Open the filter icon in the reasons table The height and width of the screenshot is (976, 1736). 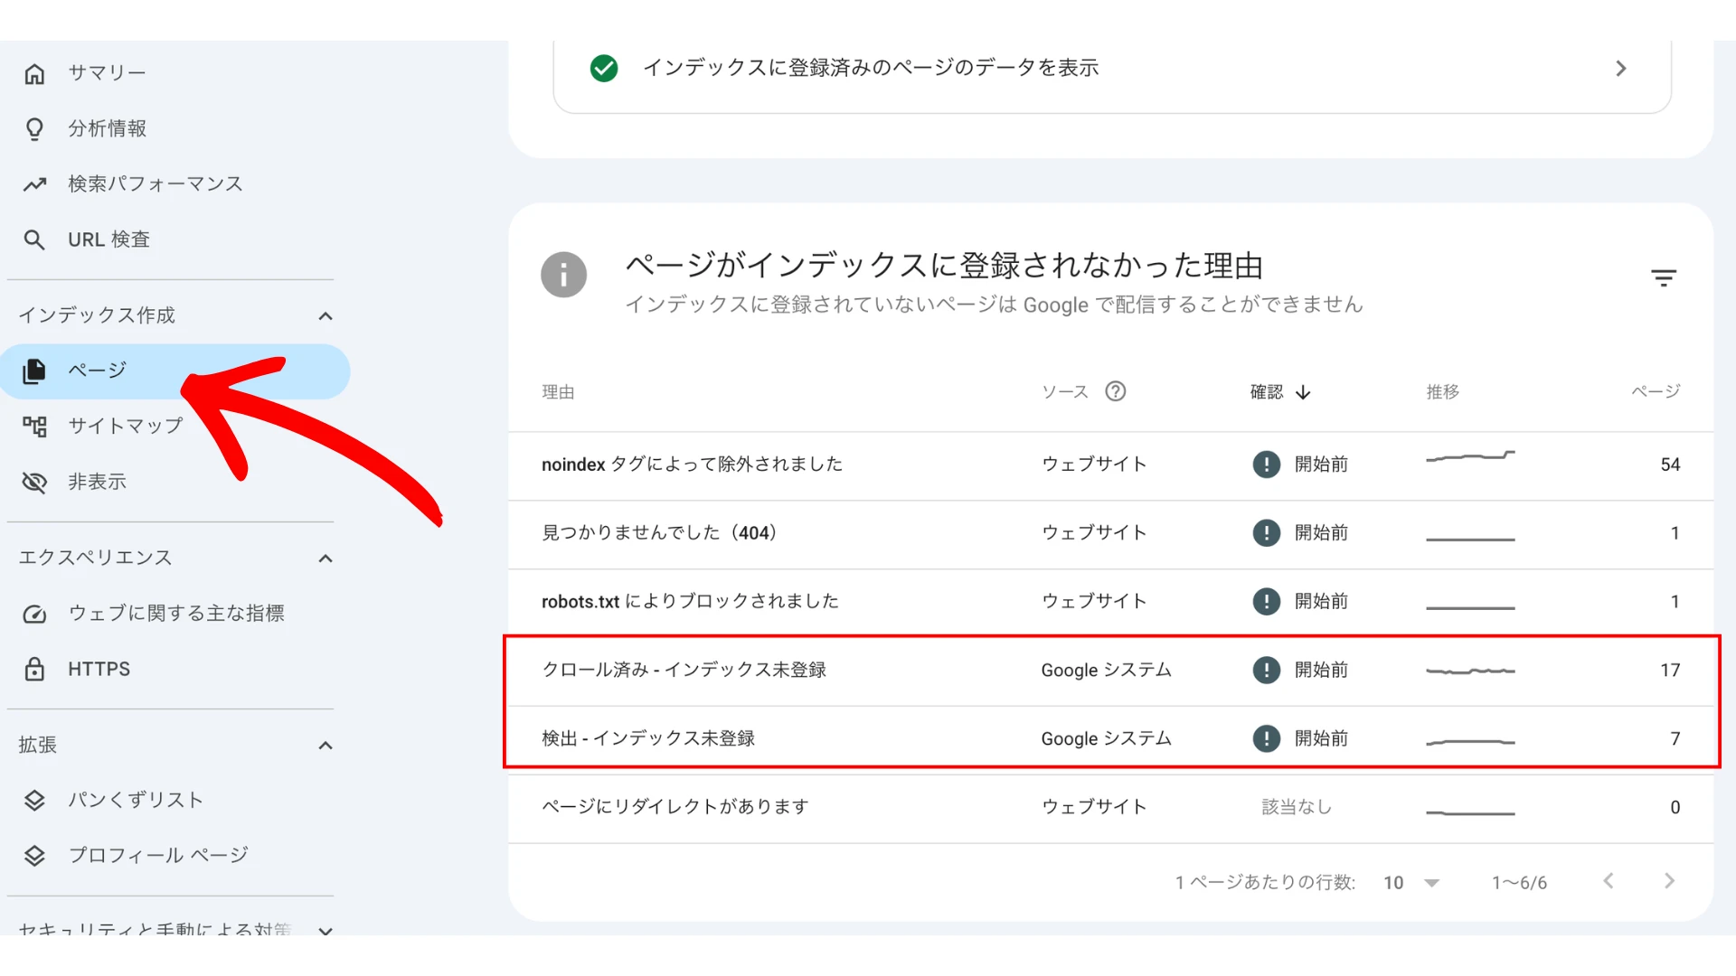1664,278
